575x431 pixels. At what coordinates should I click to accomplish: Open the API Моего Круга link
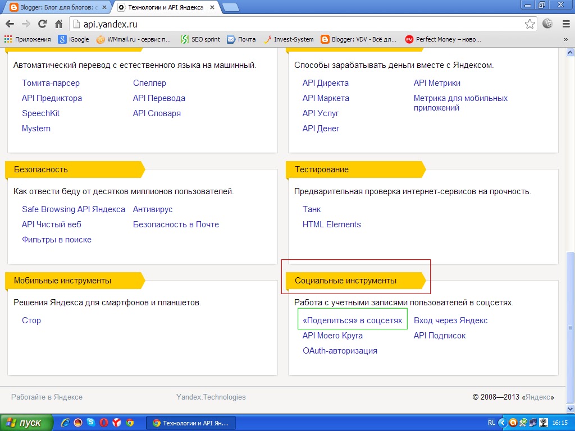pyautogui.click(x=332, y=336)
